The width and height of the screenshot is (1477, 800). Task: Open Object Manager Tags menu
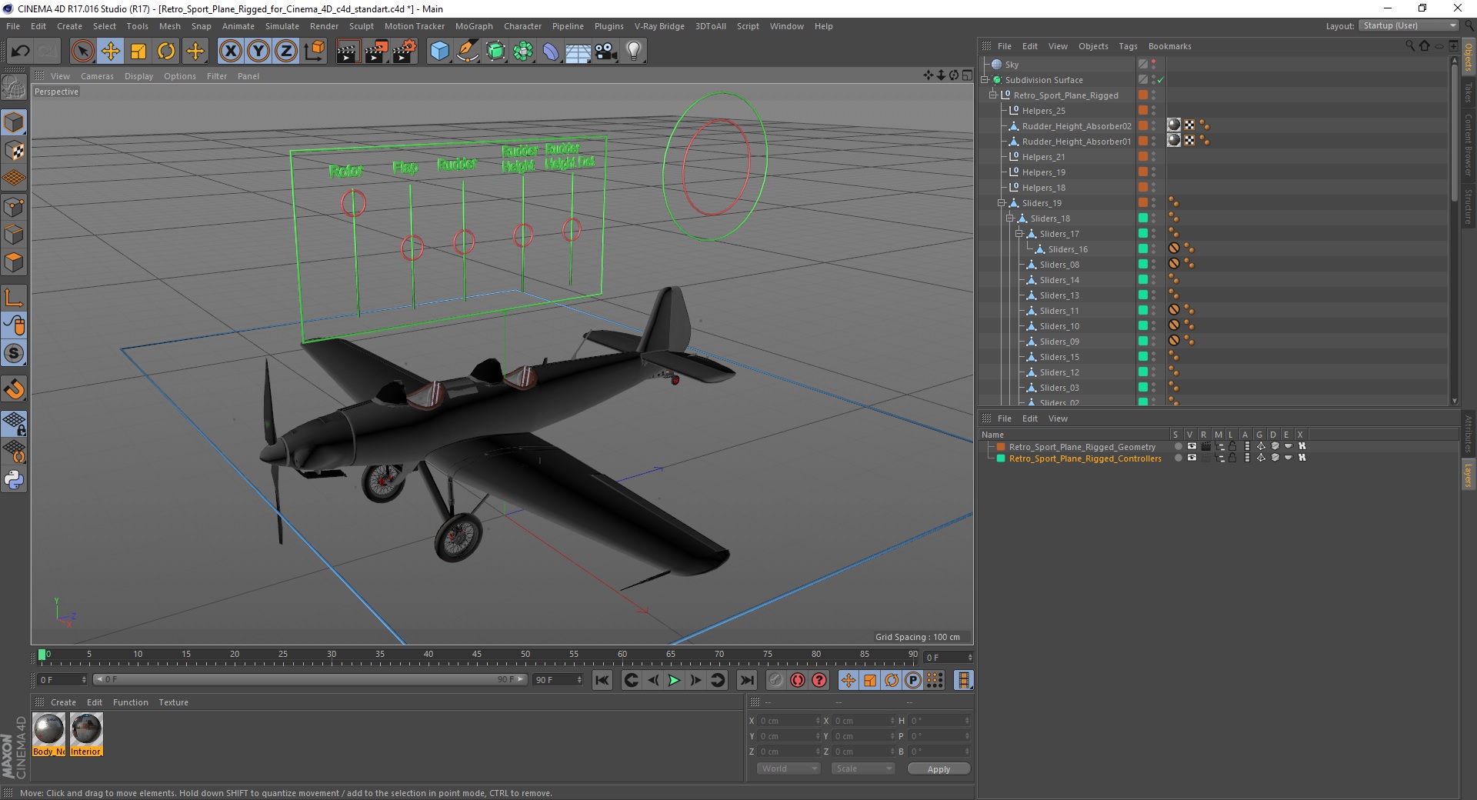pos(1128,46)
